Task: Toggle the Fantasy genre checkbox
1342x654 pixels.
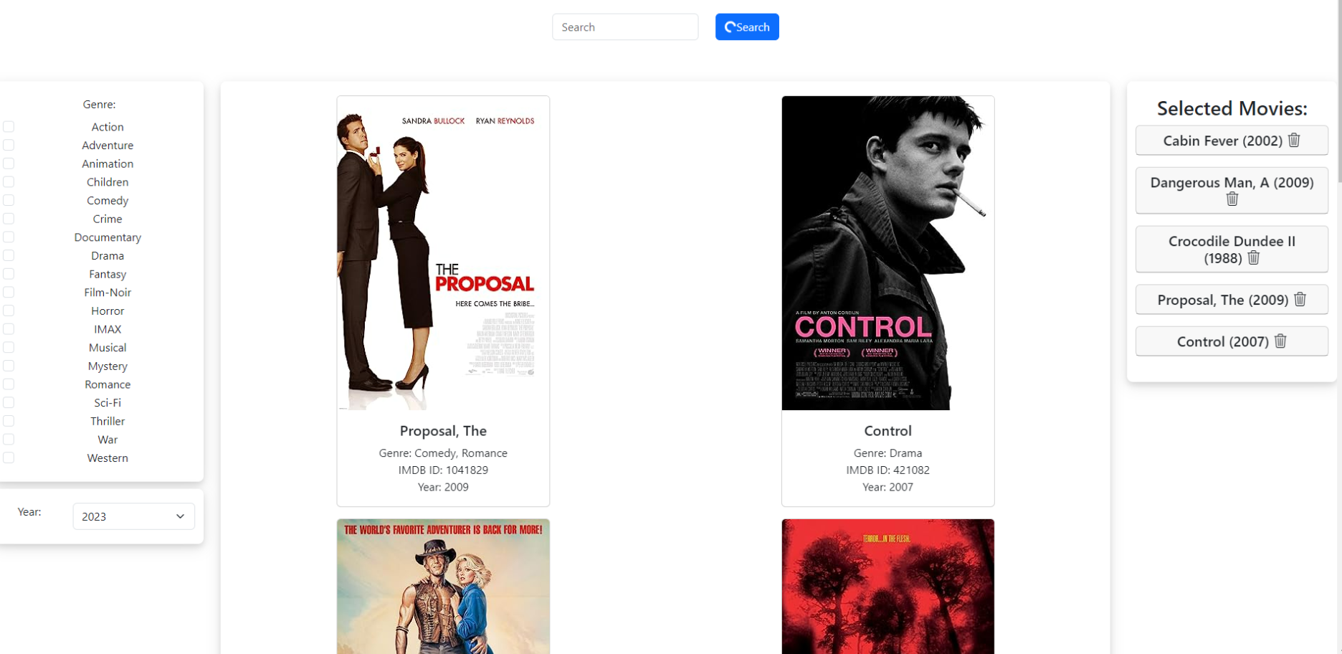Action: [x=9, y=274]
